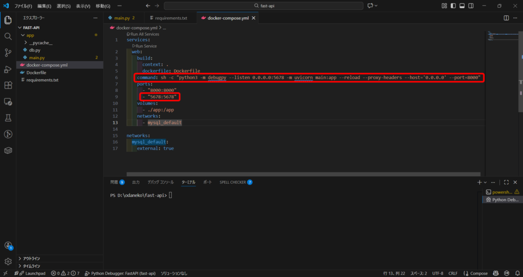The image size is (523, 277).
Task: Maximize the terminal panel size
Action: click(x=506, y=182)
